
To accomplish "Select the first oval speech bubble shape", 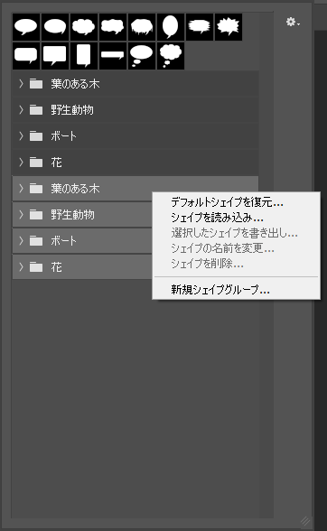I will tap(26, 27).
